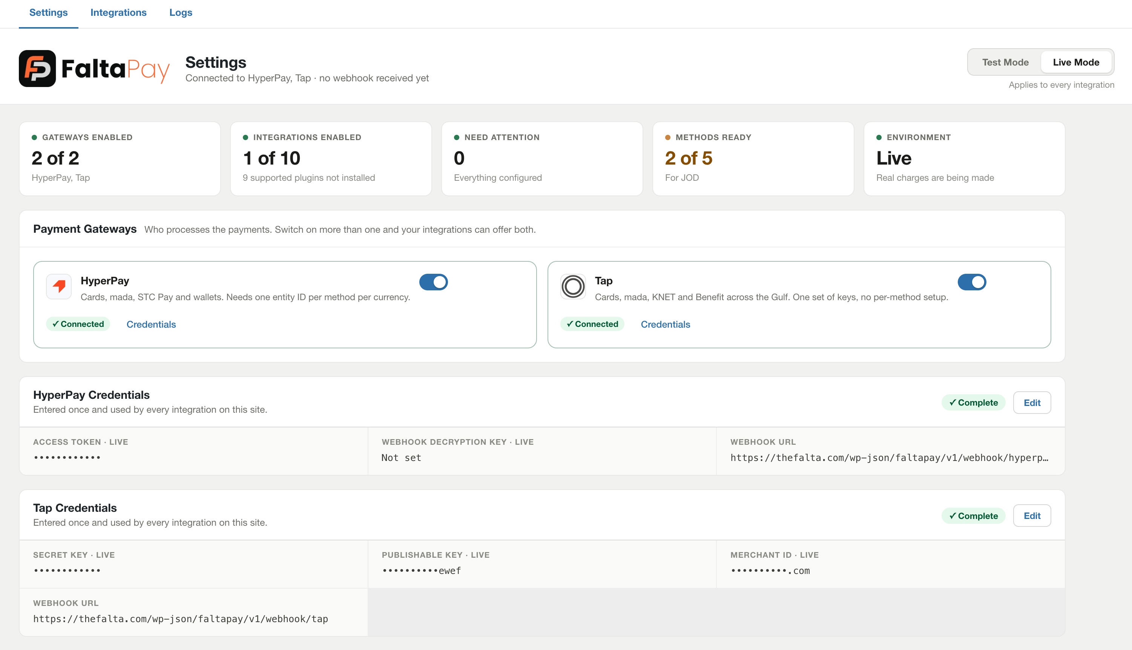Screen dimensions: 1132x650
Task: Edit the Tap Credentials section
Action: 1032,516
